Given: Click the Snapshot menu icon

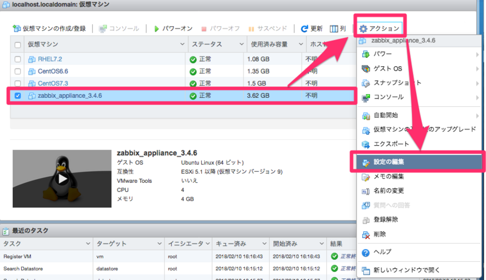Looking at the screenshot, I should pyautogui.click(x=366, y=83).
